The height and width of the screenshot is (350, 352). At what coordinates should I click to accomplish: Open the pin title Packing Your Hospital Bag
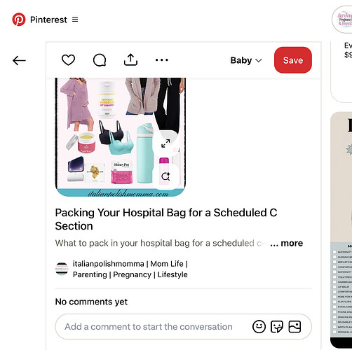(166, 219)
